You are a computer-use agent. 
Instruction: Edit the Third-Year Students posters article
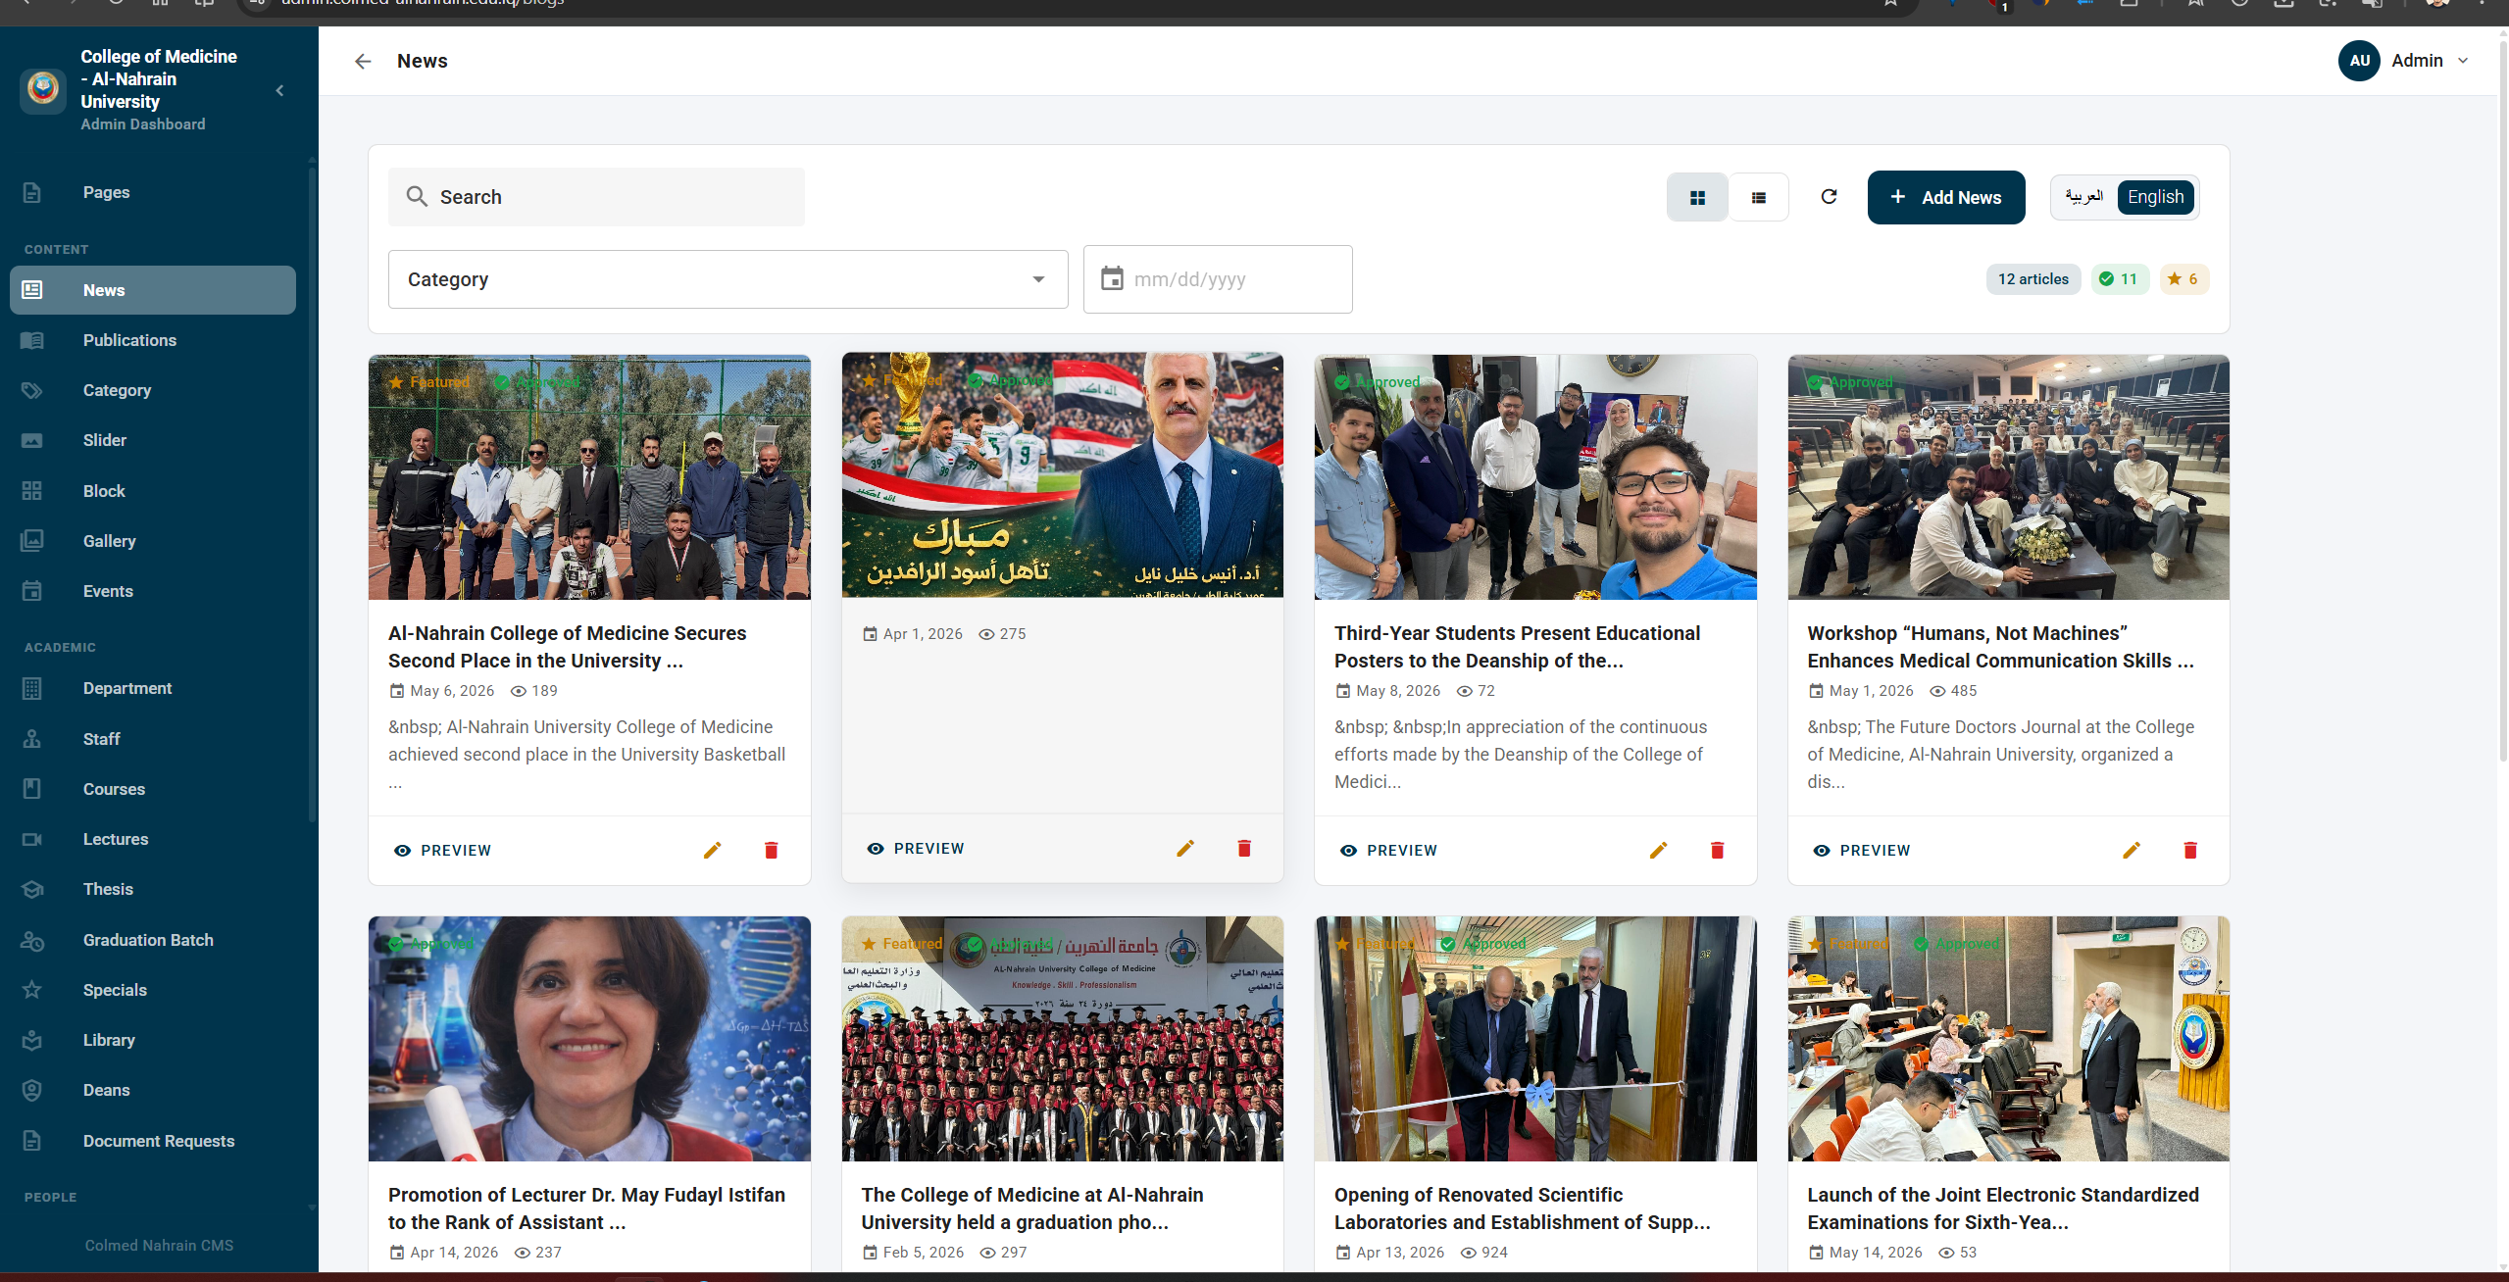tap(1659, 851)
